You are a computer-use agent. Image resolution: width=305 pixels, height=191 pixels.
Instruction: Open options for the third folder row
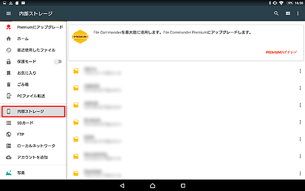(300, 105)
